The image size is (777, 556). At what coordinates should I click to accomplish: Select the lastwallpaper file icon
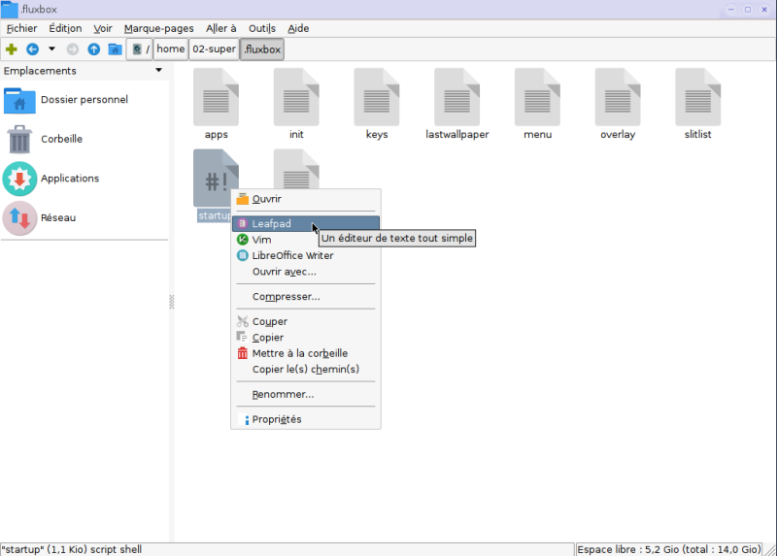(456, 98)
